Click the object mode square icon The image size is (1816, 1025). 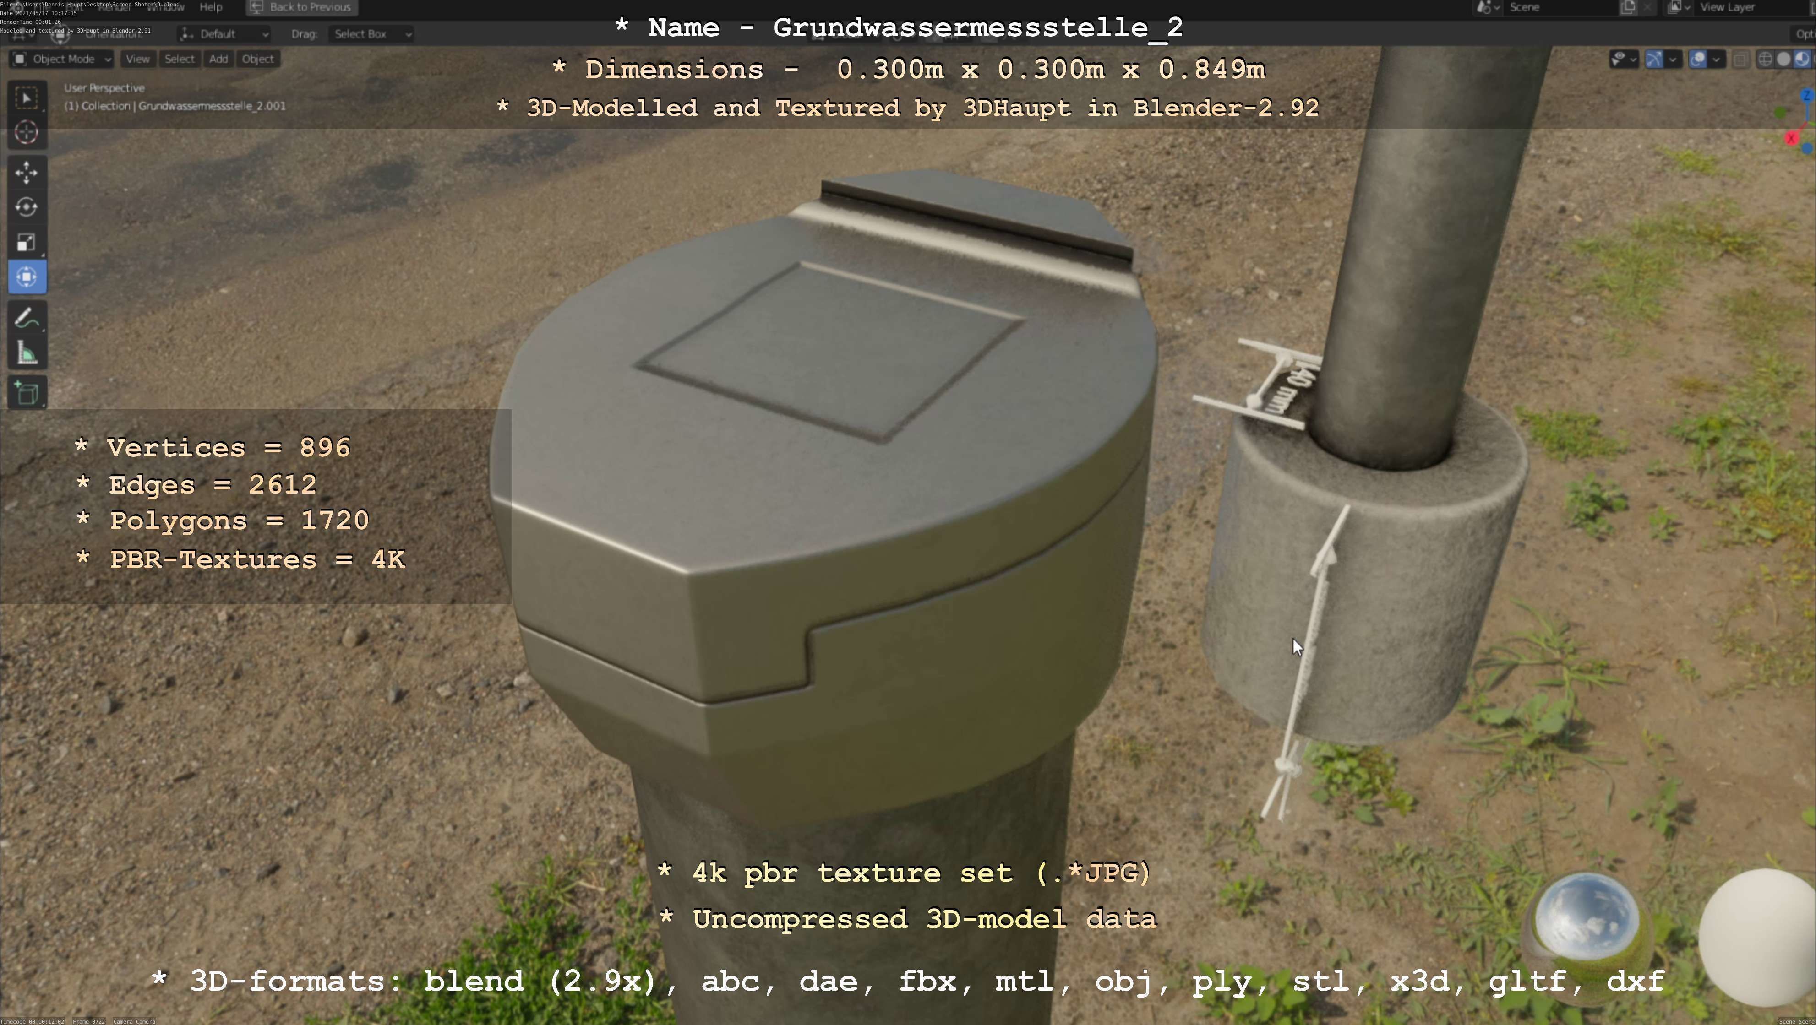(20, 59)
